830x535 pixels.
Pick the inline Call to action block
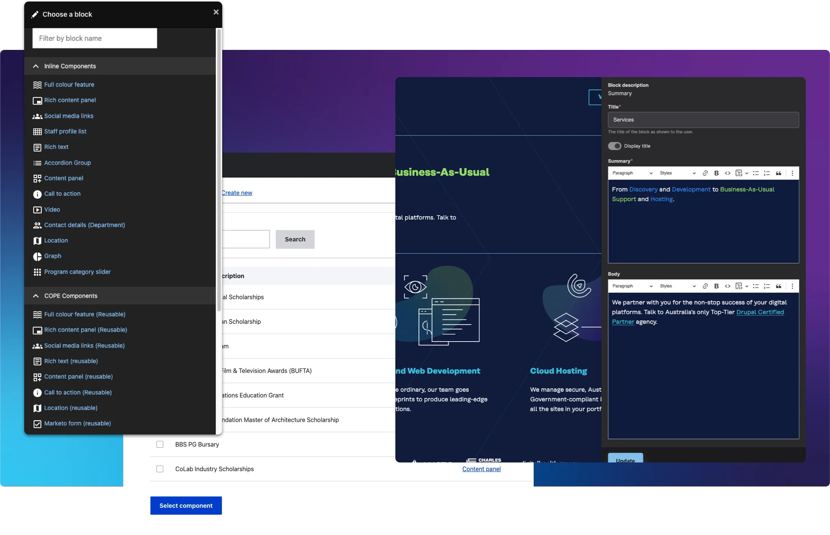(x=62, y=194)
